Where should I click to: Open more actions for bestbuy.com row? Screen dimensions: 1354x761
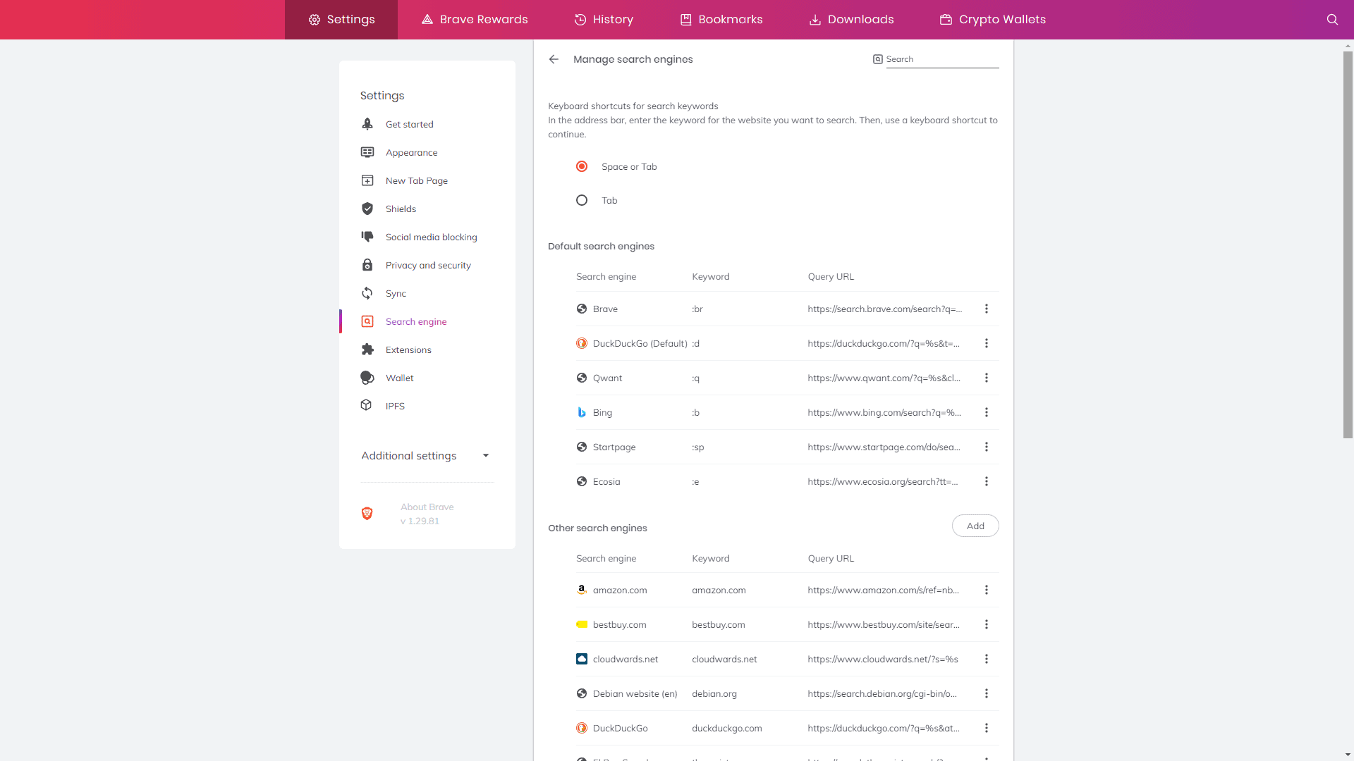coord(987,624)
